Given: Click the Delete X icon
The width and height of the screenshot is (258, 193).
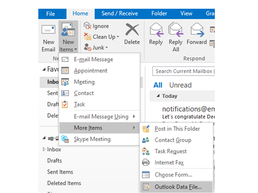Looking at the screenshot, I should pyautogui.click(x=132, y=30).
